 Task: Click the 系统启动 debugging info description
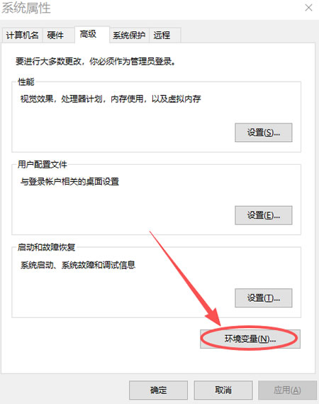pyautogui.click(x=78, y=265)
